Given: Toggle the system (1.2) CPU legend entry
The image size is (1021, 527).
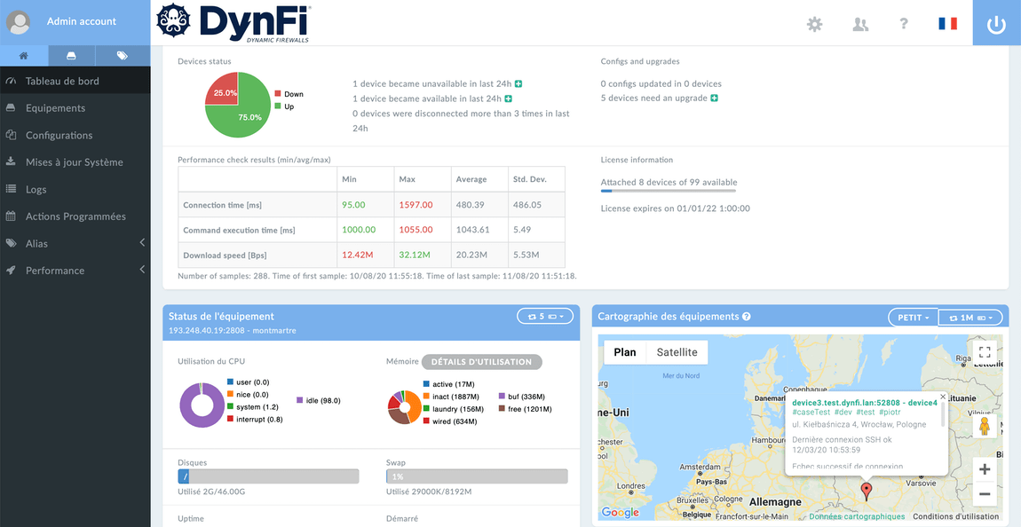Looking at the screenshot, I should coord(253,406).
